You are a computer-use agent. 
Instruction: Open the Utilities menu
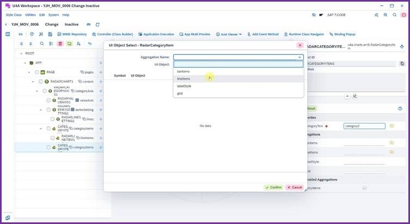[x=30, y=15]
